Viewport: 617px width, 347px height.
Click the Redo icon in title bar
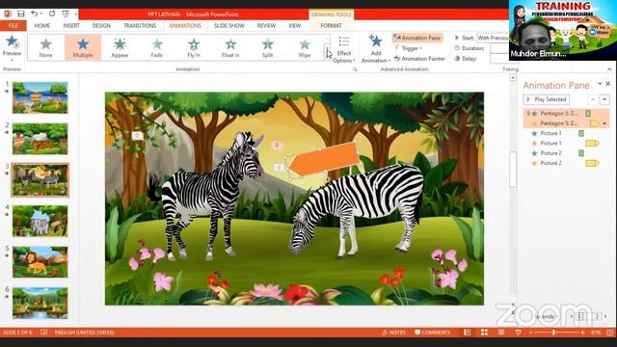(x=52, y=13)
